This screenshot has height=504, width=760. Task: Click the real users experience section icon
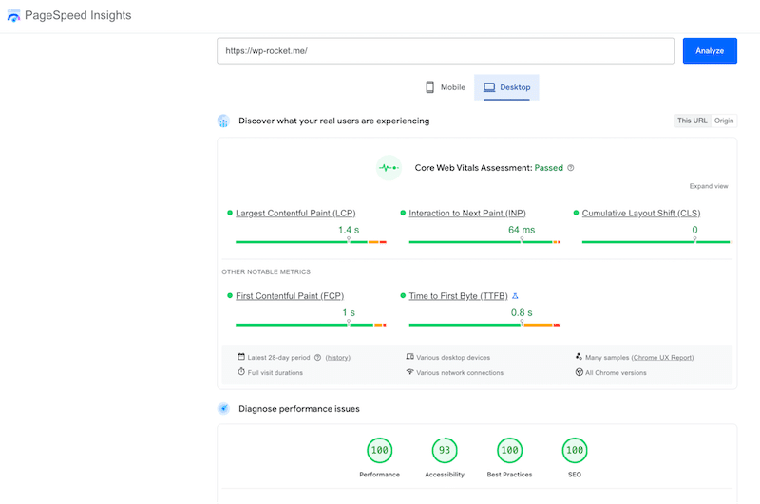click(x=223, y=121)
